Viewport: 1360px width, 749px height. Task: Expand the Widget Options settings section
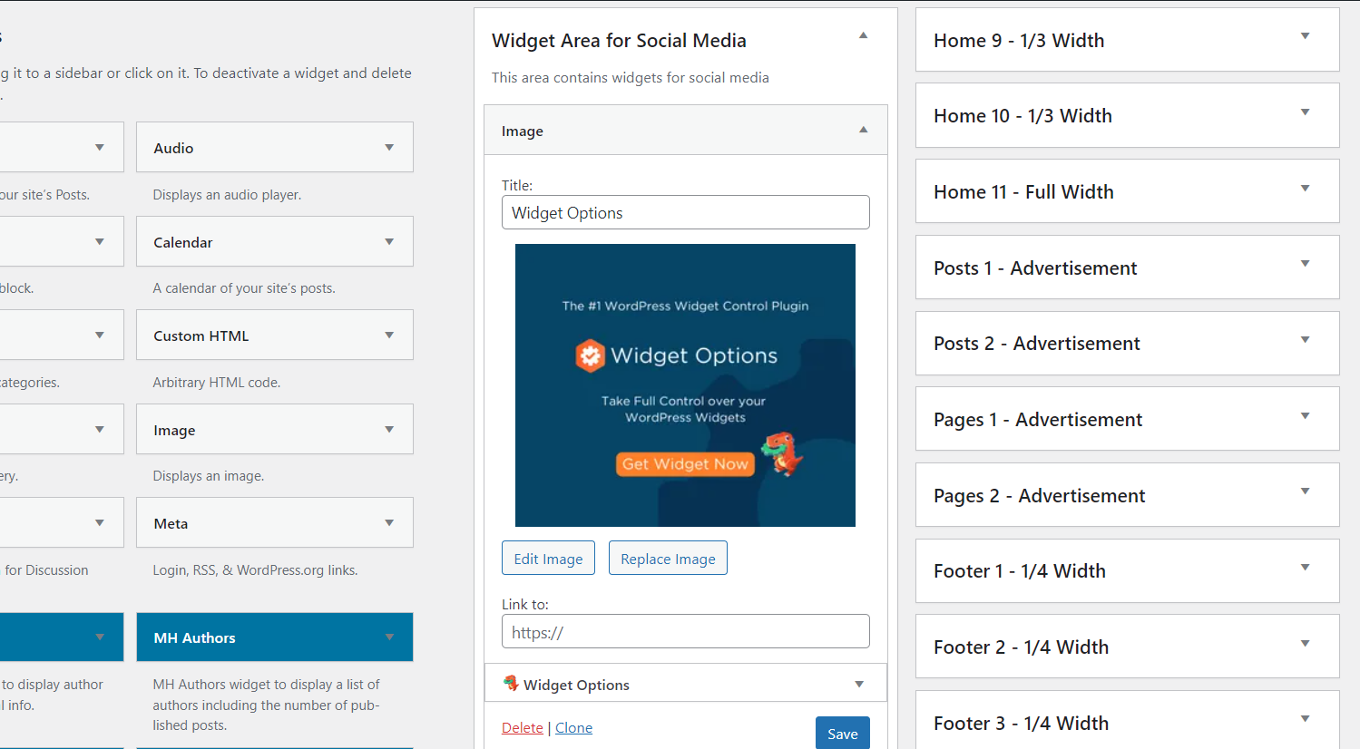(x=859, y=685)
